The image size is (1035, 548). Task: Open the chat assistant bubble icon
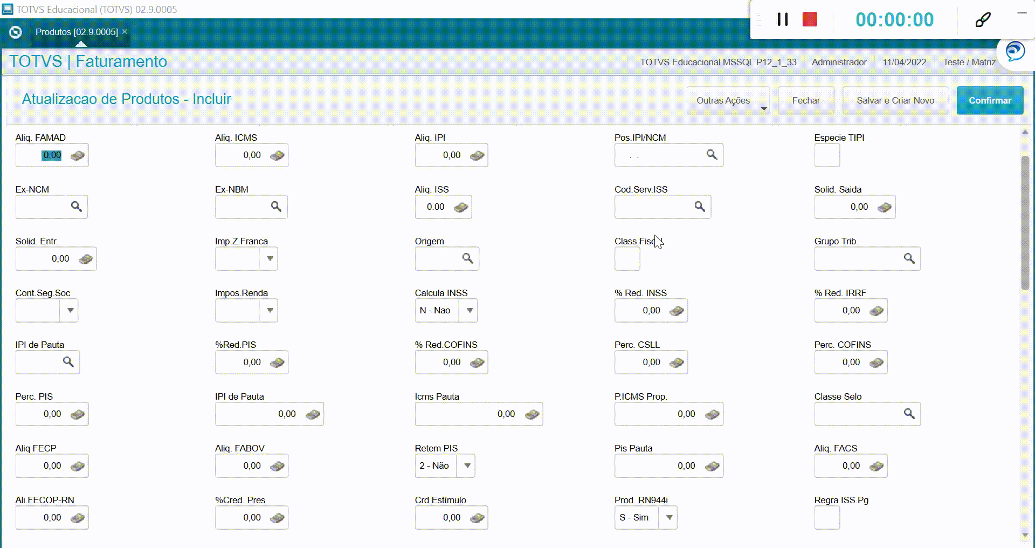point(1015,52)
